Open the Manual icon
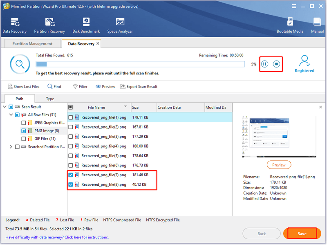This screenshot has width=327, height=245. coord(317,25)
